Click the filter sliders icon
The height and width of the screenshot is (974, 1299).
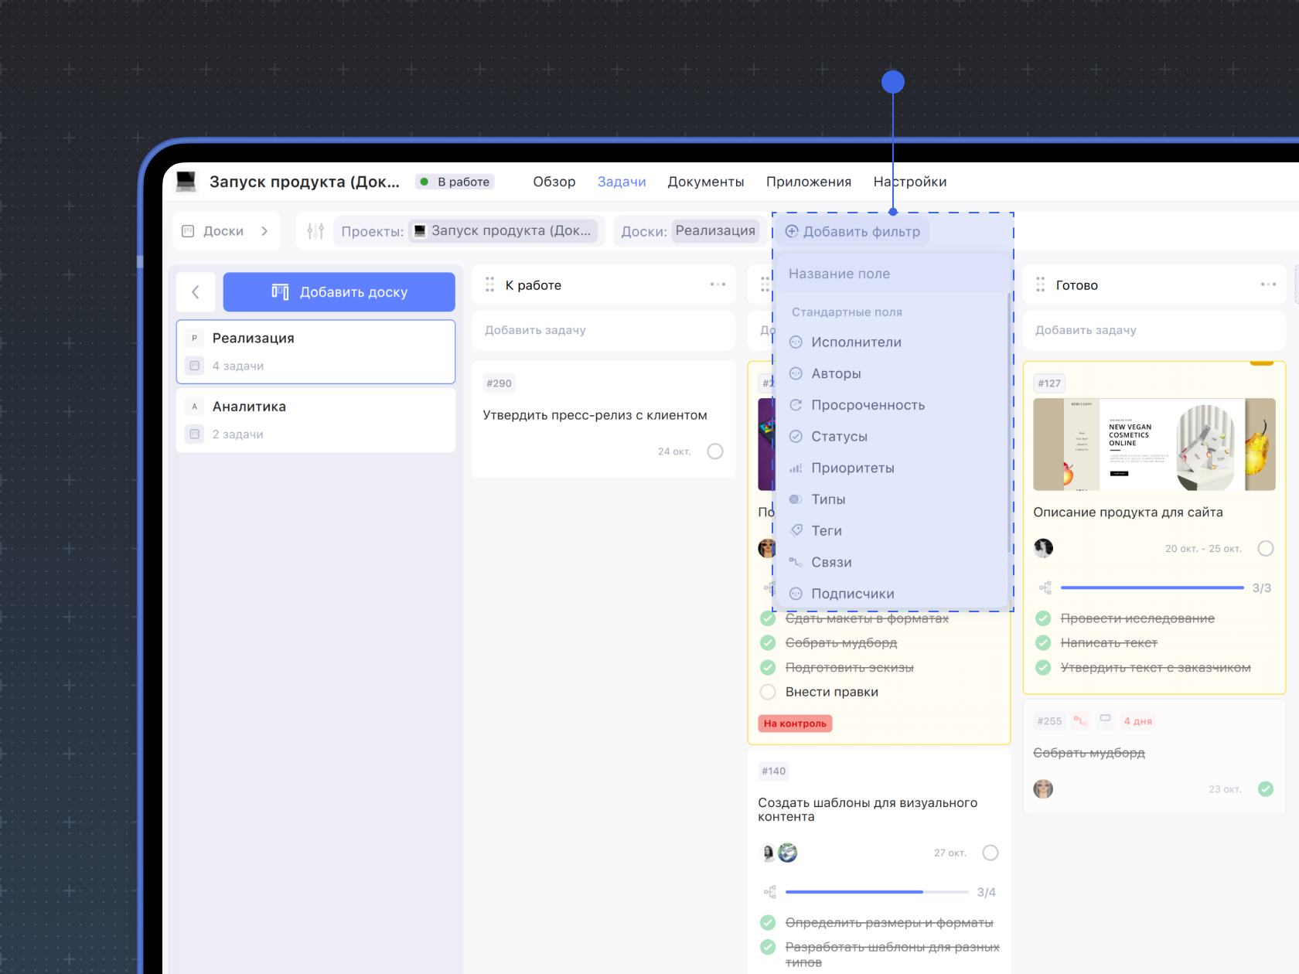[315, 231]
